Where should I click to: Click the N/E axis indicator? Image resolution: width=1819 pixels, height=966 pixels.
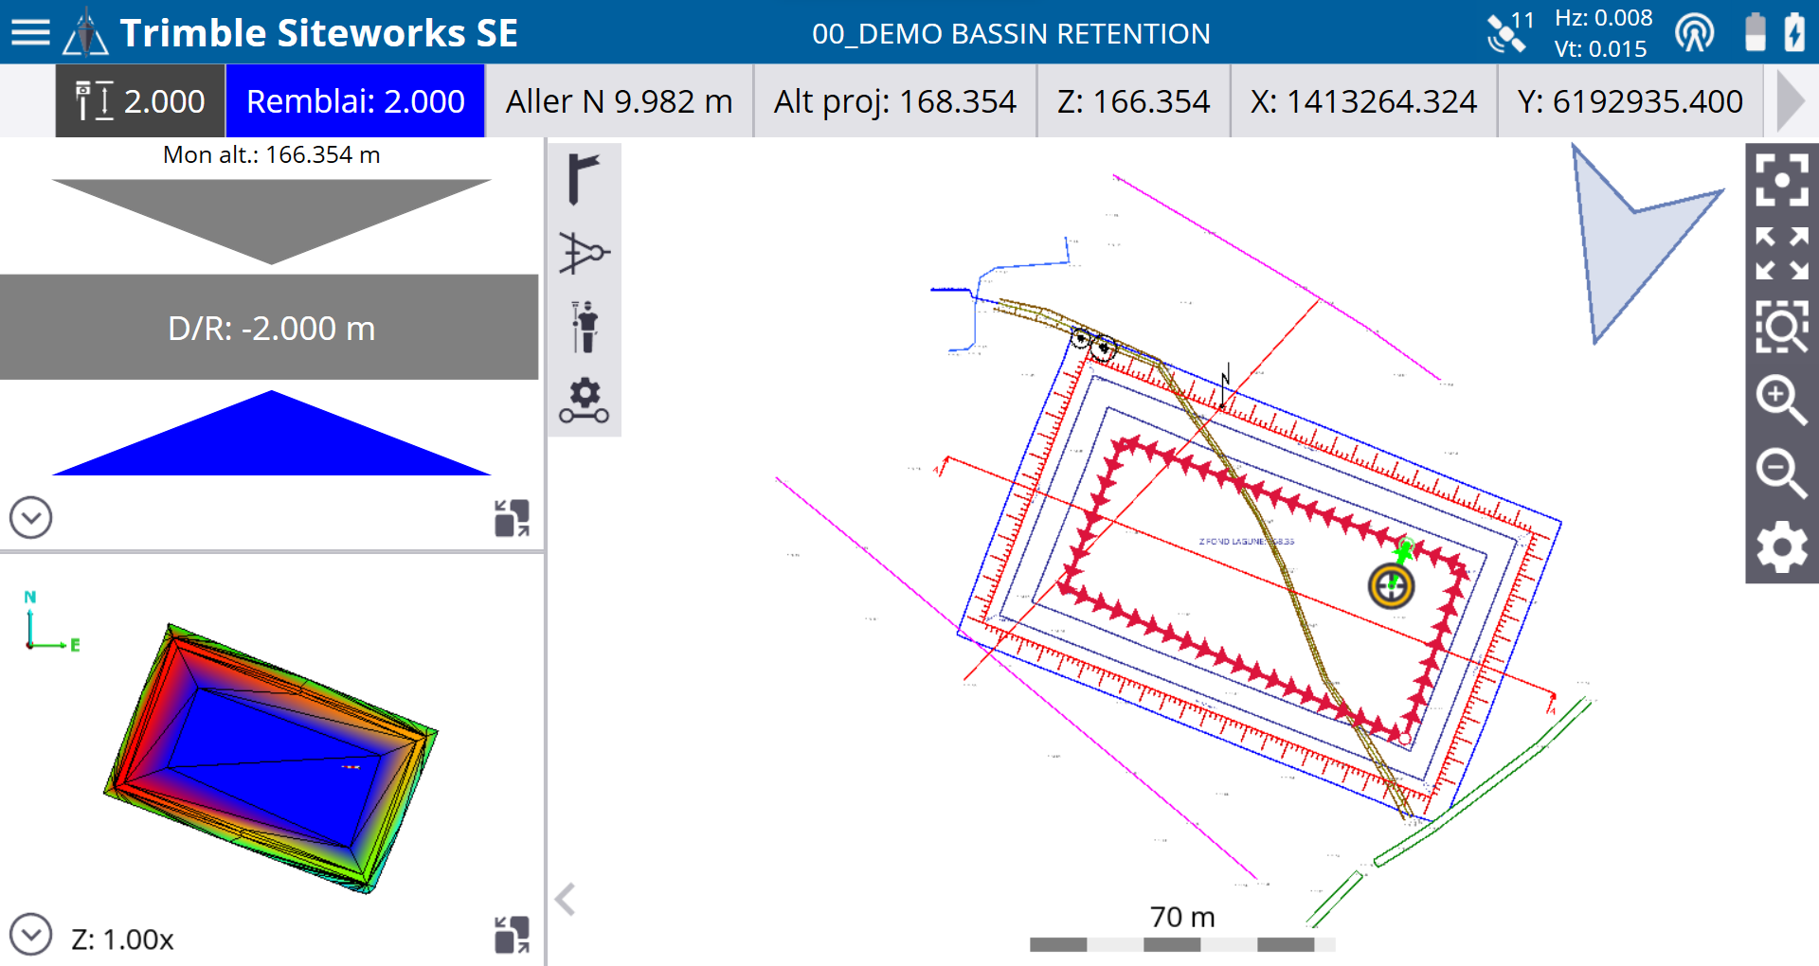tap(51, 622)
